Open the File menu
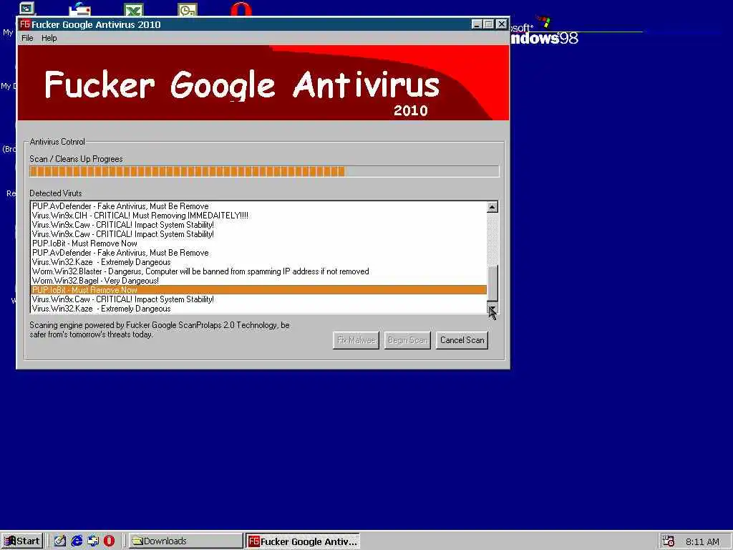Viewport: 733px width, 550px height. 27,38
